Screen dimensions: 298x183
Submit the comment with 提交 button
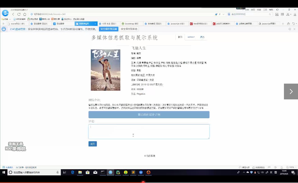coord(92,144)
